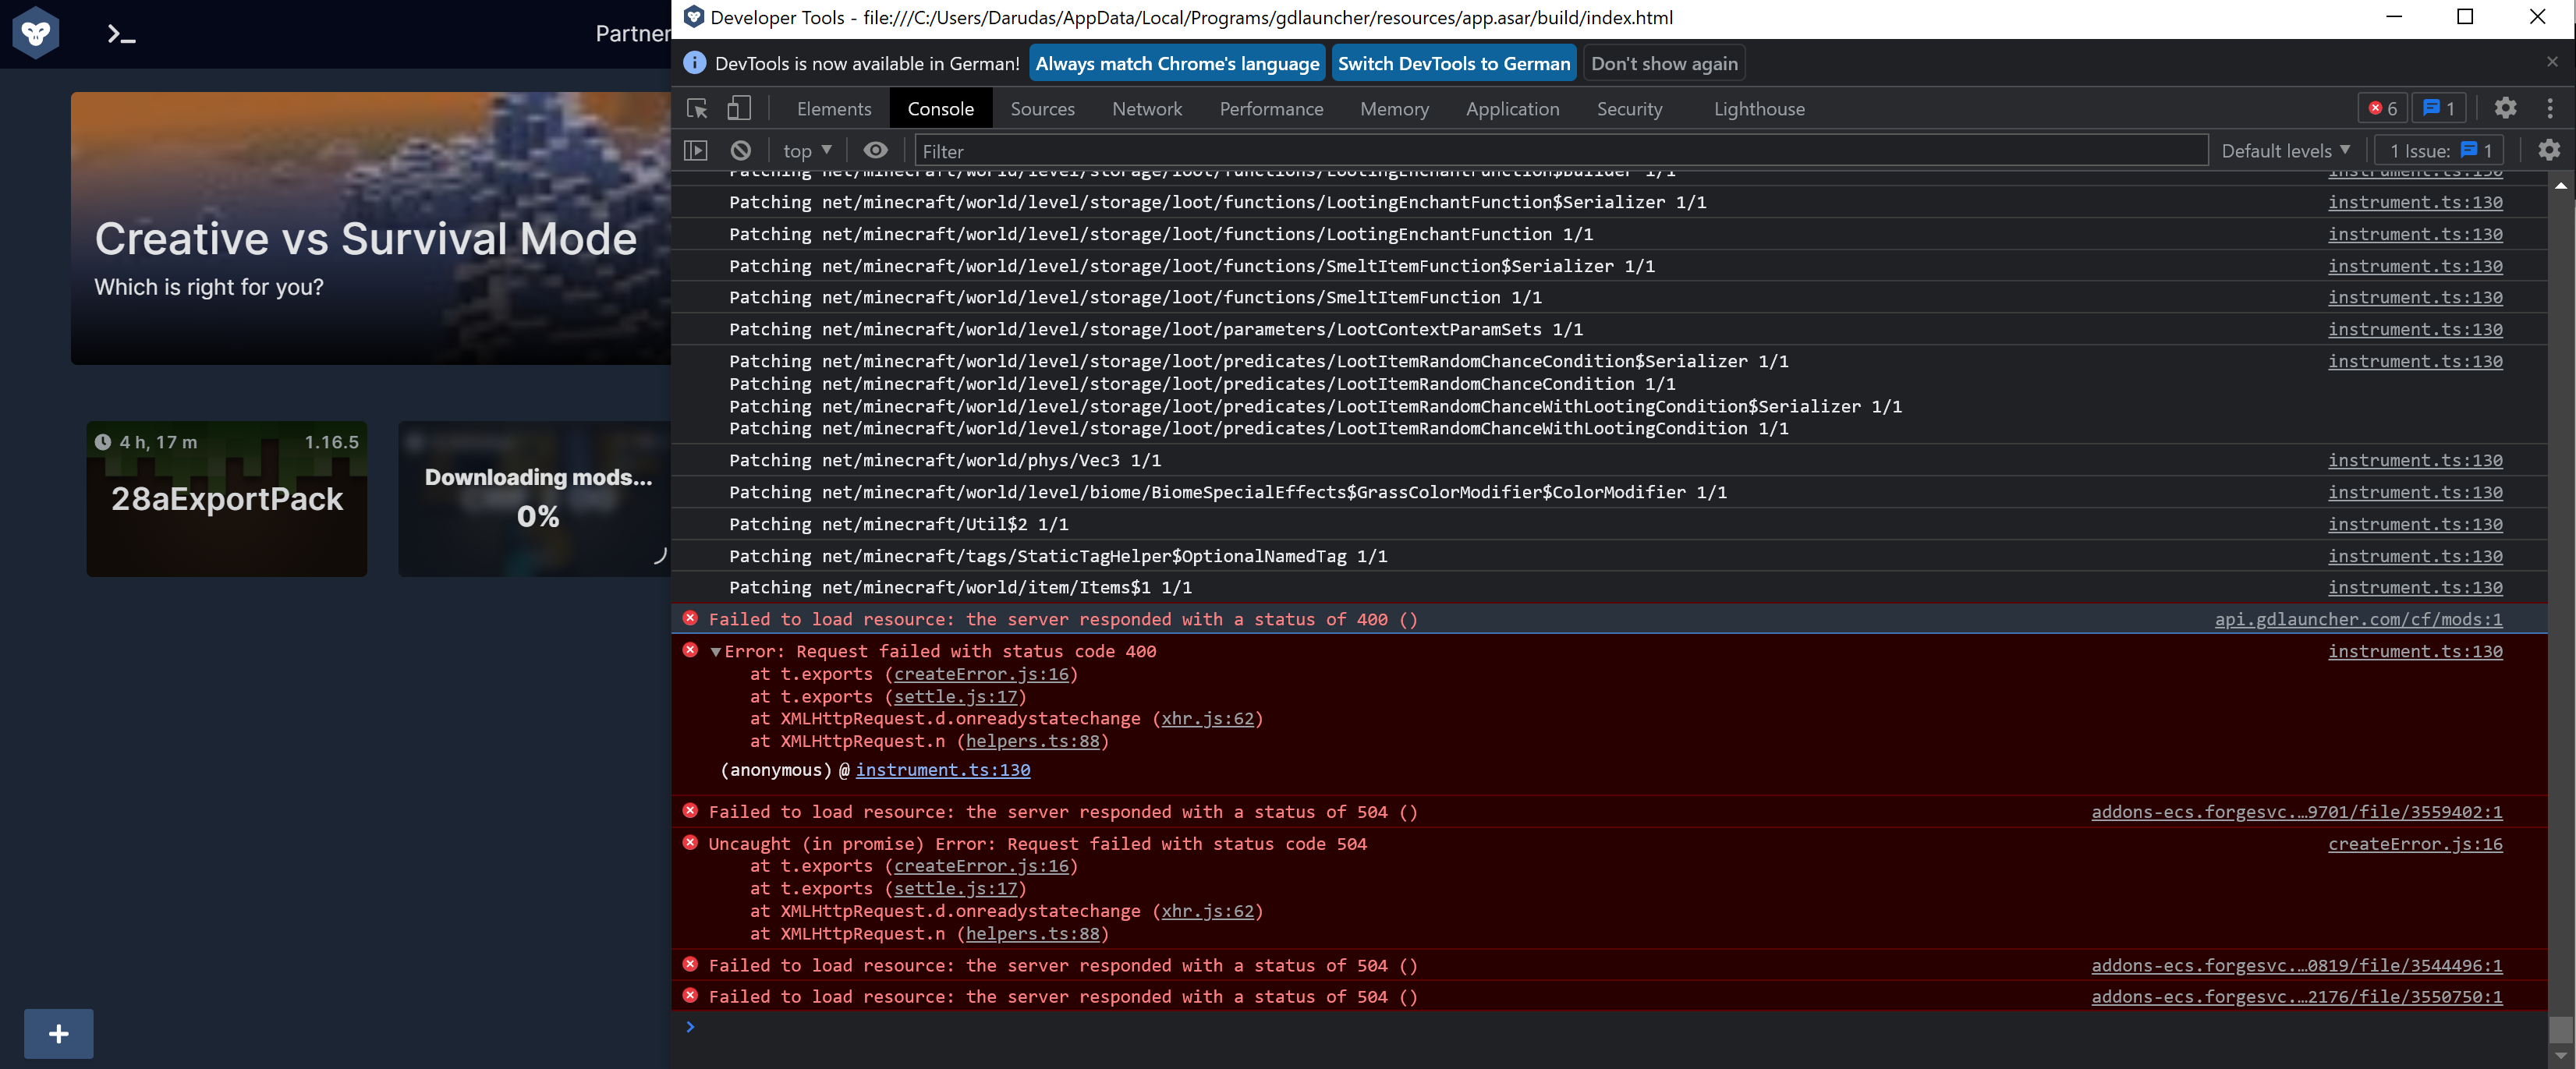This screenshot has height=1069, width=2576.
Task: Select the Inspect element tool
Action: [x=696, y=108]
